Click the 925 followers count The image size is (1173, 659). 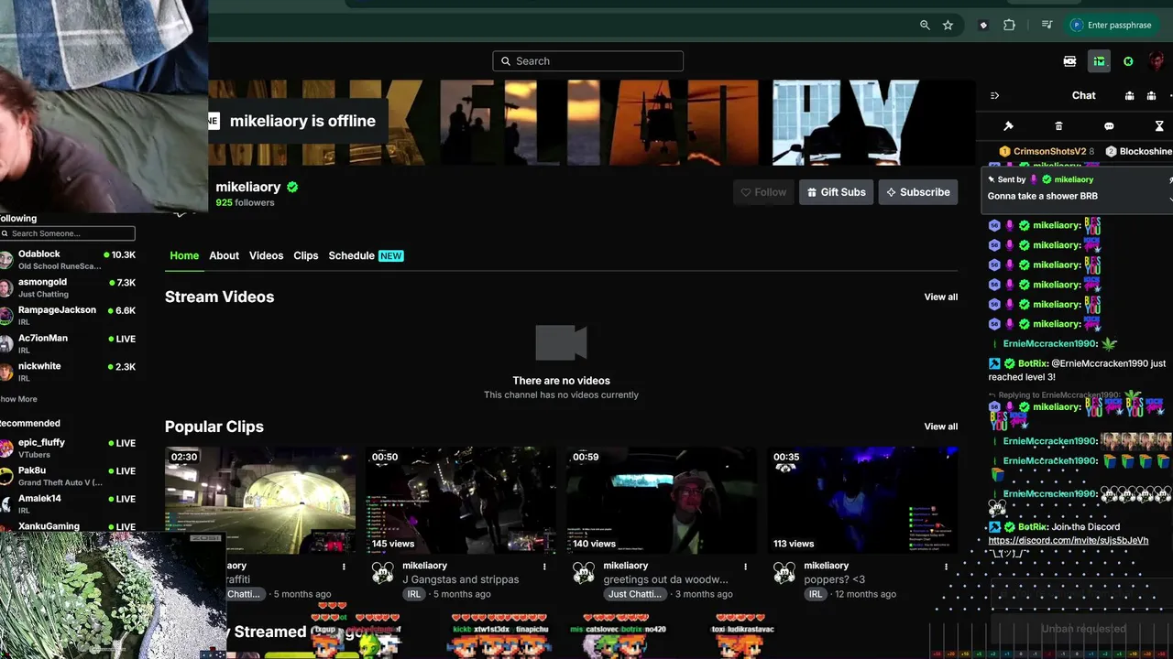coord(245,202)
